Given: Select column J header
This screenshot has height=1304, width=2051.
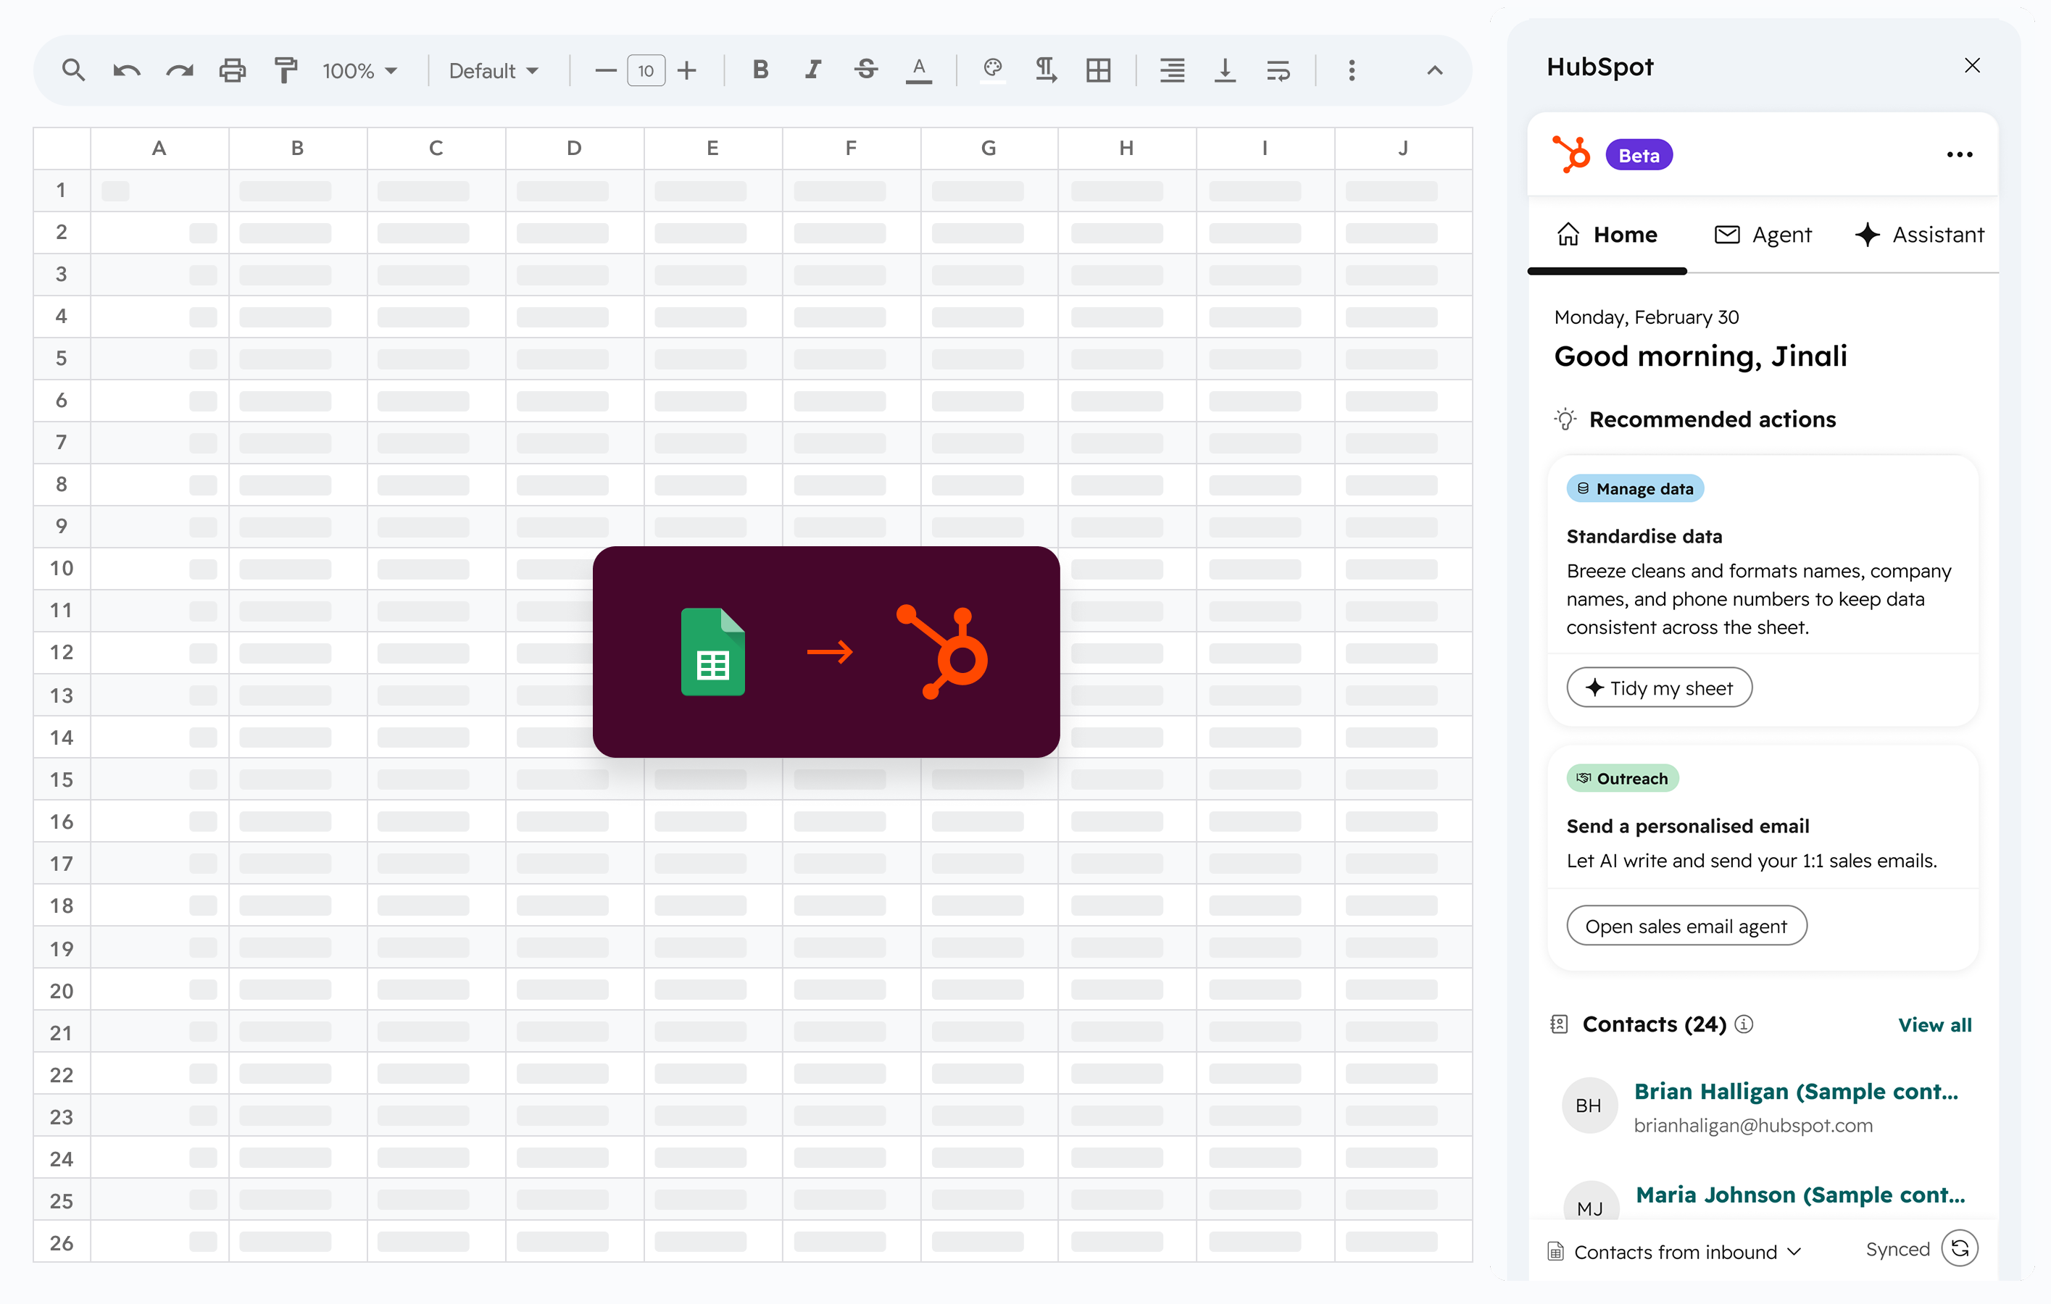Looking at the screenshot, I should pyautogui.click(x=1403, y=148).
